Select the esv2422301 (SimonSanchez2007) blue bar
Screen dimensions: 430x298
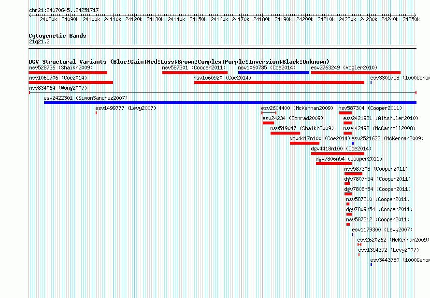click(230, 103)
